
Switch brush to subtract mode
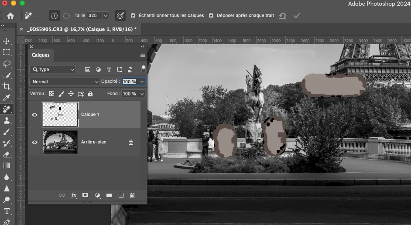(67, 16)
